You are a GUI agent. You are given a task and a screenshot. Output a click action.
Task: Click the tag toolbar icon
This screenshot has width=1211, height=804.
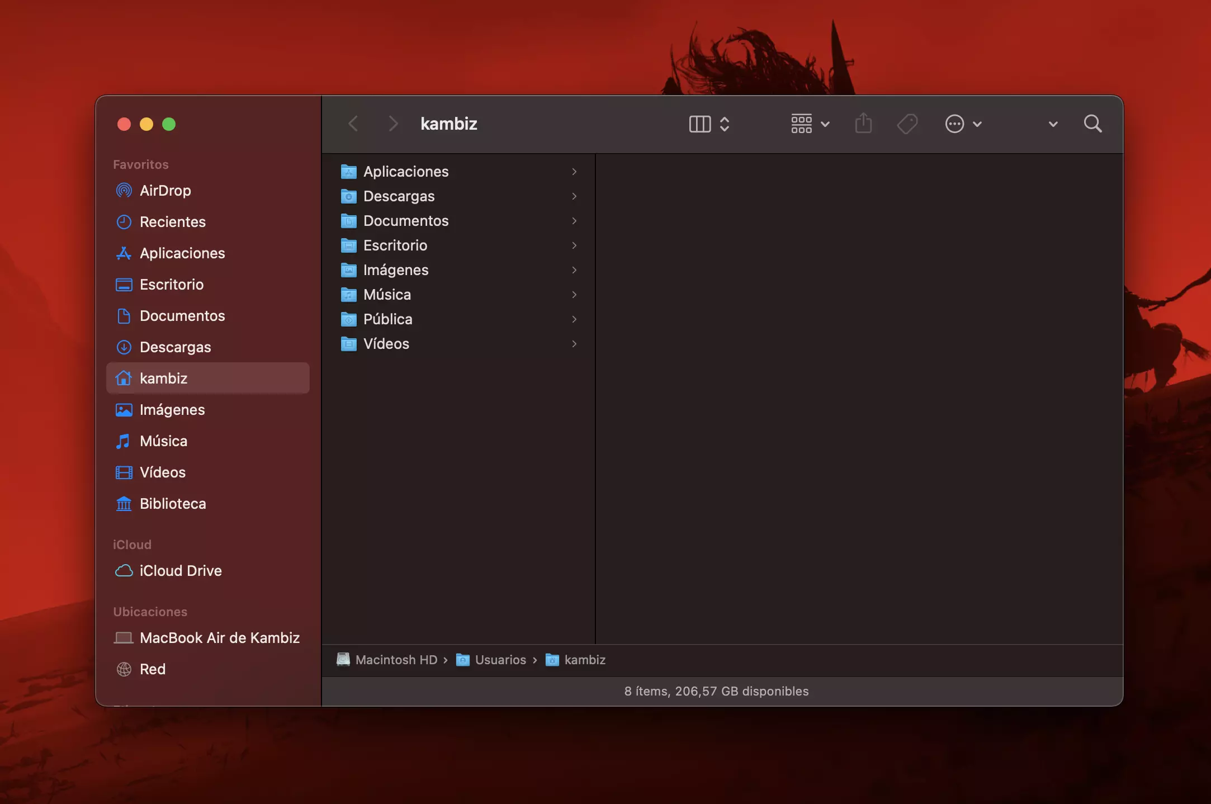pyautogui.click(x=907, y=124)
